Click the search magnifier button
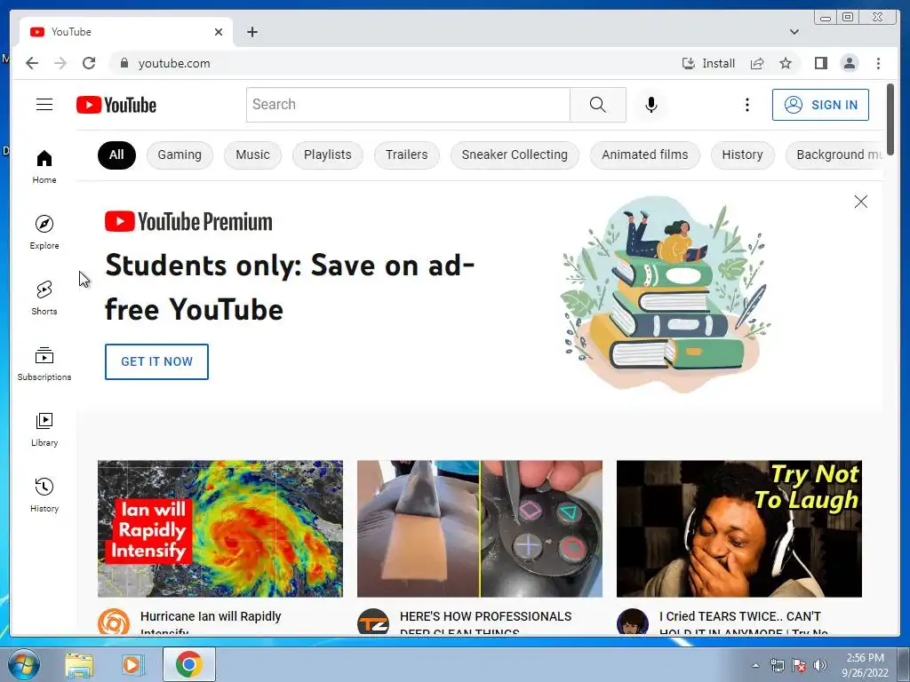 598,105
